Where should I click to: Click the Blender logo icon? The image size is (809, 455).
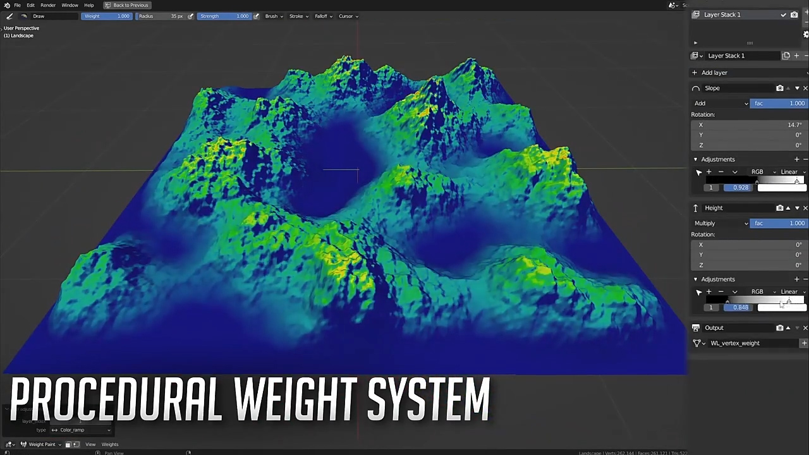tap(7, 5)
